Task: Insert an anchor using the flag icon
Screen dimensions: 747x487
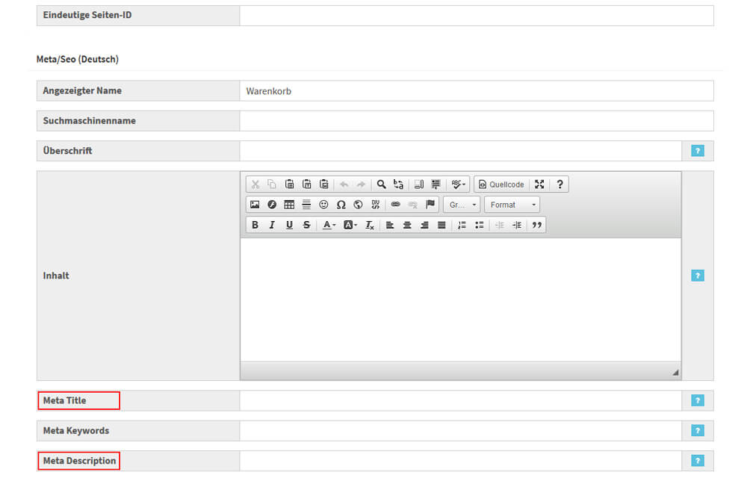Action: click(430, 205)
